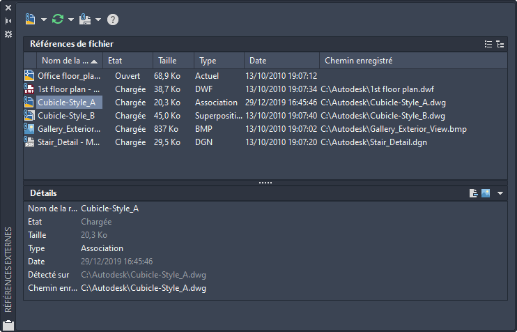Expand the Attach dropdown arrow

tap(44, 20)
